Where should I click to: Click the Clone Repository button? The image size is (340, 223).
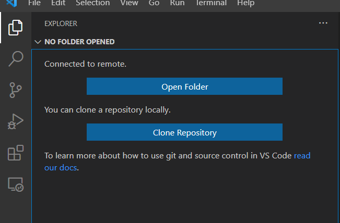184,132
